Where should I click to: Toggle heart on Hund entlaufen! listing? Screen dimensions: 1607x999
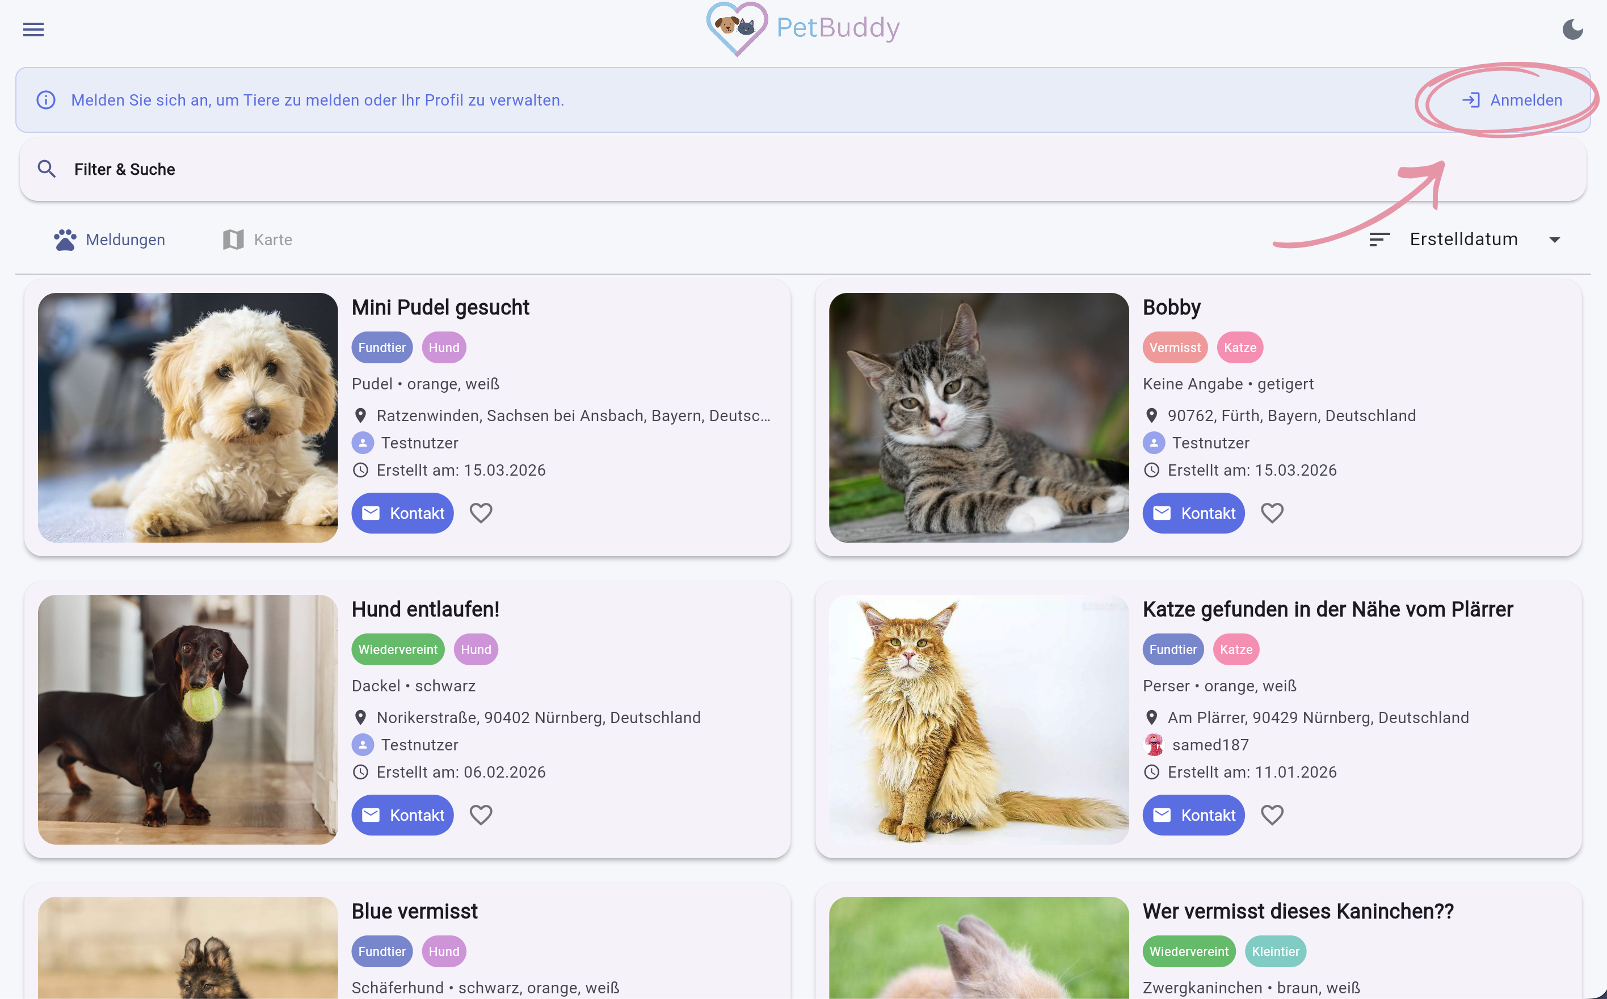tap(481, 815)
